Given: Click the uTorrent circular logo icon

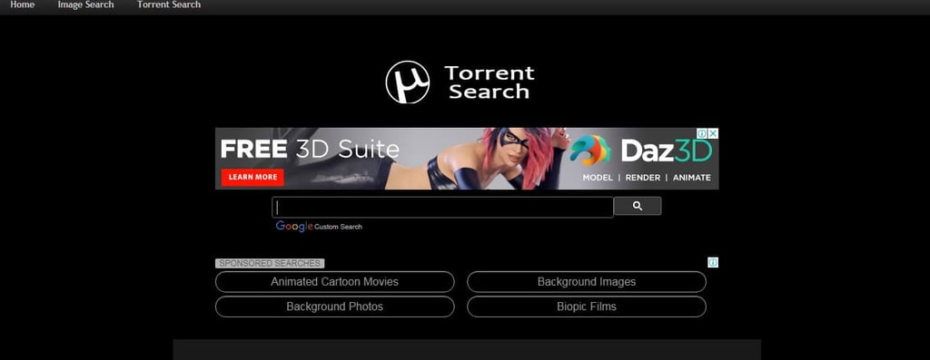Looking at the screenshot, I should 407,82.
